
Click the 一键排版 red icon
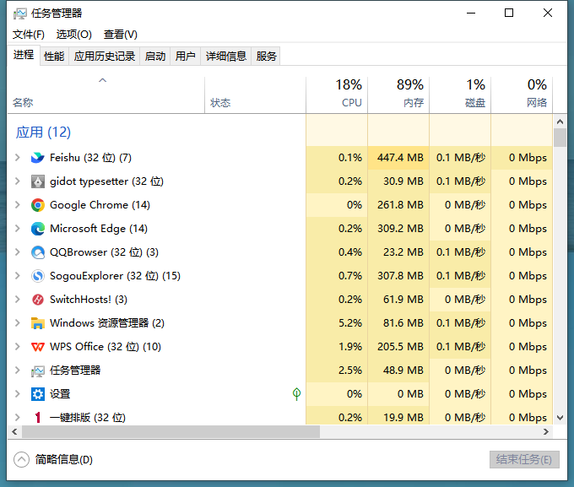38,418
